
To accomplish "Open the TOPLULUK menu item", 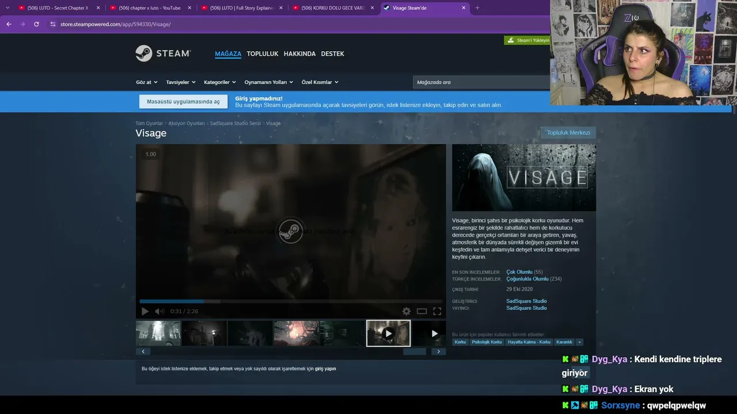I will click(263, 54).
